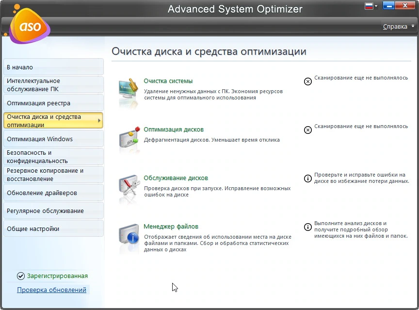Screen dimensions: 419x310
Task: Go to В начало section
Action: tap(53, 67)
